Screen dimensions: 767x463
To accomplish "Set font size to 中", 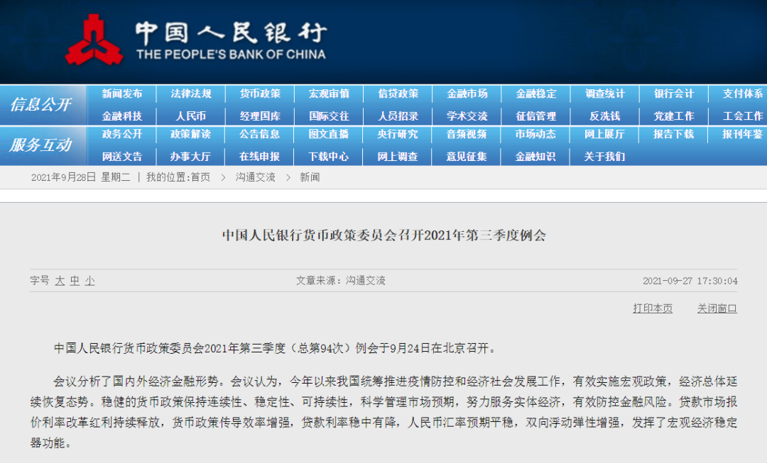I will point(75,281).
